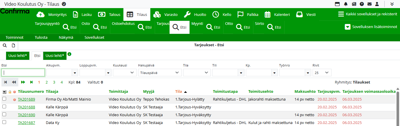
Task: Click the Huolto wrench icon
Action: pos(188,14)
